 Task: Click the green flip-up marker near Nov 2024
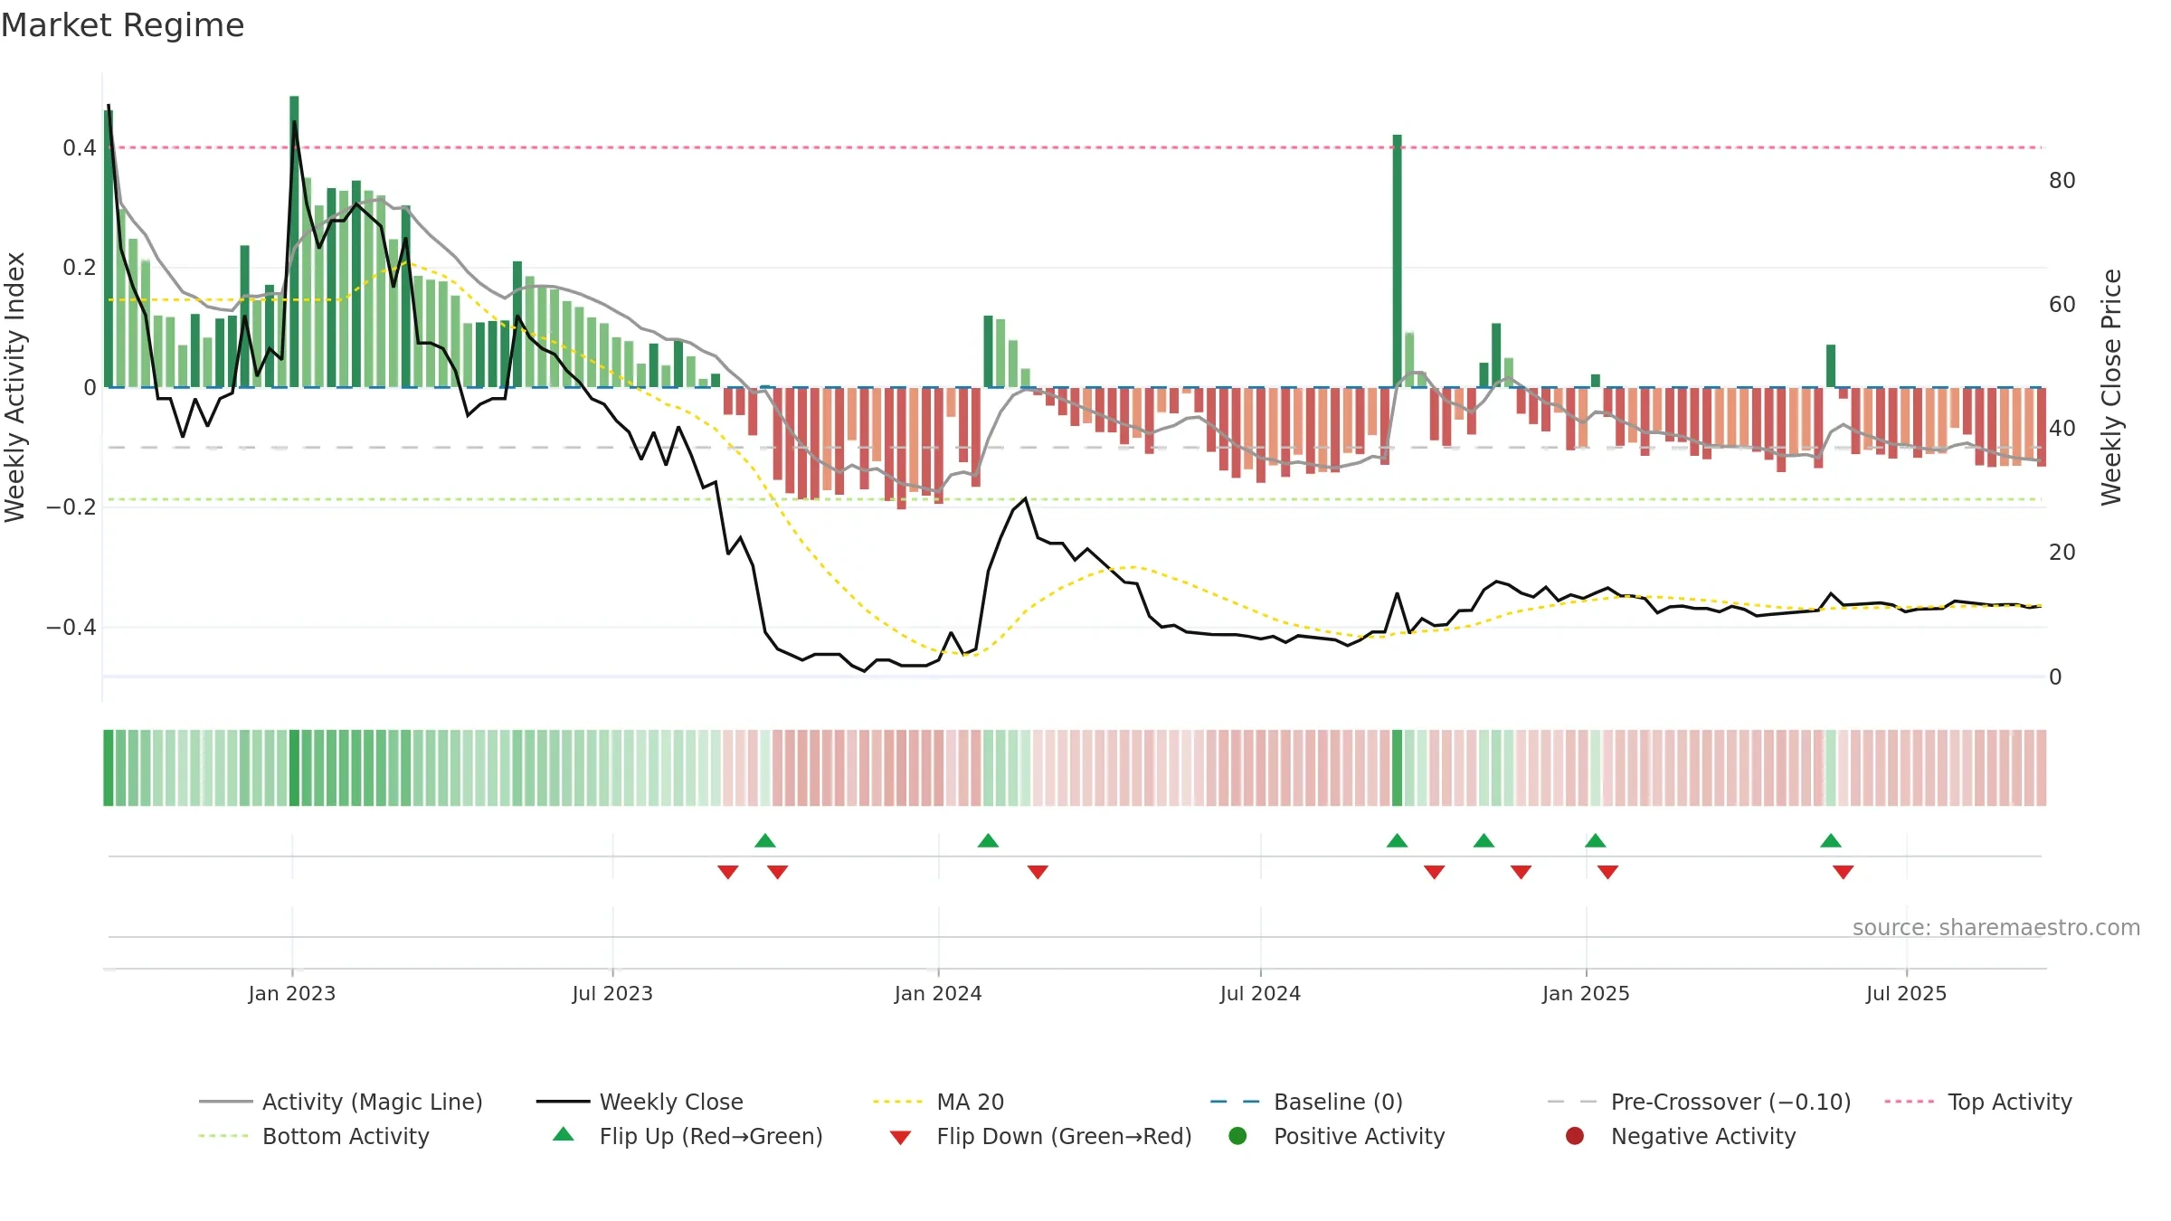pyautogui.click(x=1484, y=841)
